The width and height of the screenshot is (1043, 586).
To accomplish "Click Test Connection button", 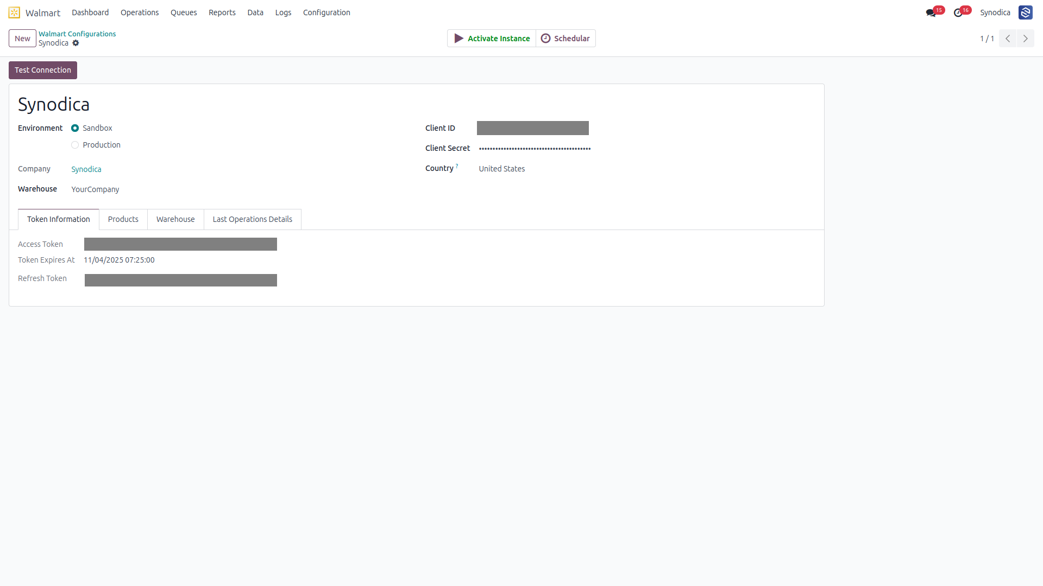I will (43, 71).
